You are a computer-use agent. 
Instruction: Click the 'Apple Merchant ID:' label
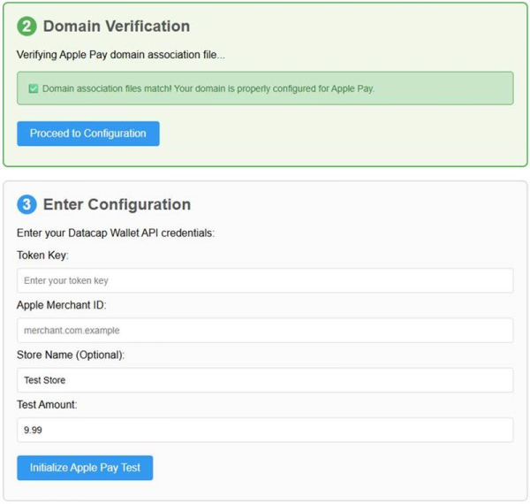tap(62, 305)
